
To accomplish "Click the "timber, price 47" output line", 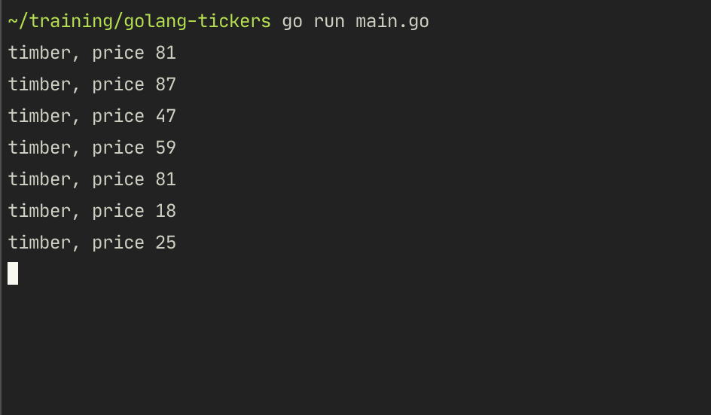I will [92, 116].
